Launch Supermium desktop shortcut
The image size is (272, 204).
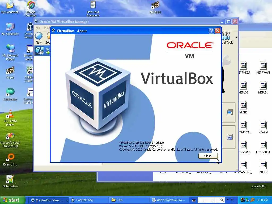10,94
